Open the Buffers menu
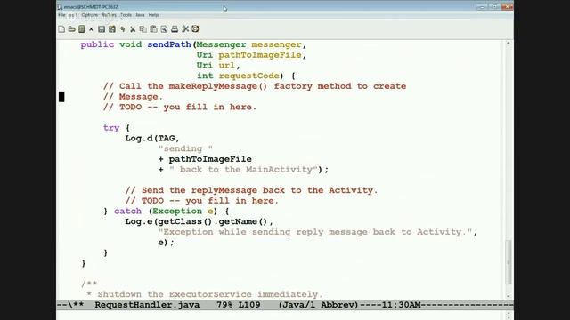The width and height of the screenshot is (570, 320). pyautogui.click(x=109, y=15)
